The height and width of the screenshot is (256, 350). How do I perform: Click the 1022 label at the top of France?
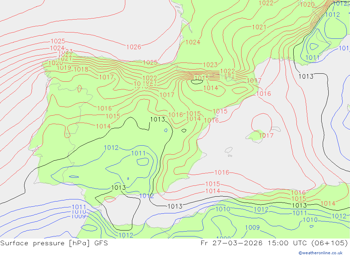click(x=266, y=3)
